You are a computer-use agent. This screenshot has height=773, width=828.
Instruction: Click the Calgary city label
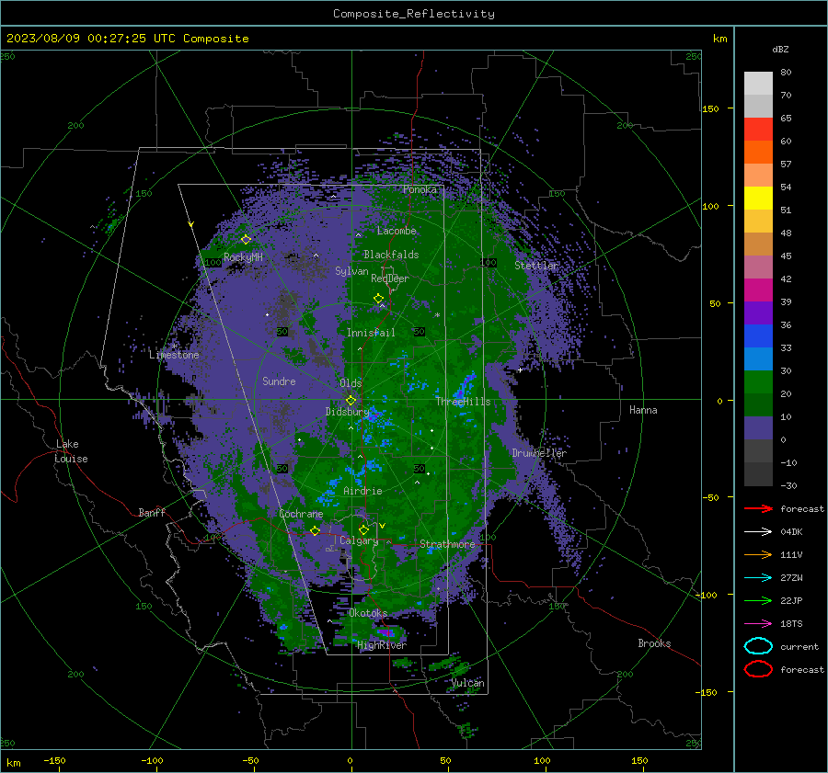click(x=359, y=540)
